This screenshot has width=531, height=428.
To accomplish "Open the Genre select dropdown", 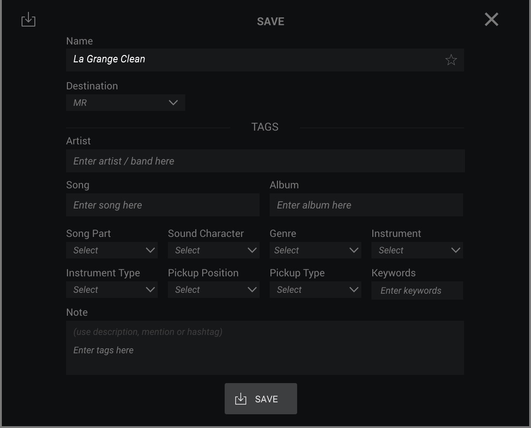I will coord(315,250).
